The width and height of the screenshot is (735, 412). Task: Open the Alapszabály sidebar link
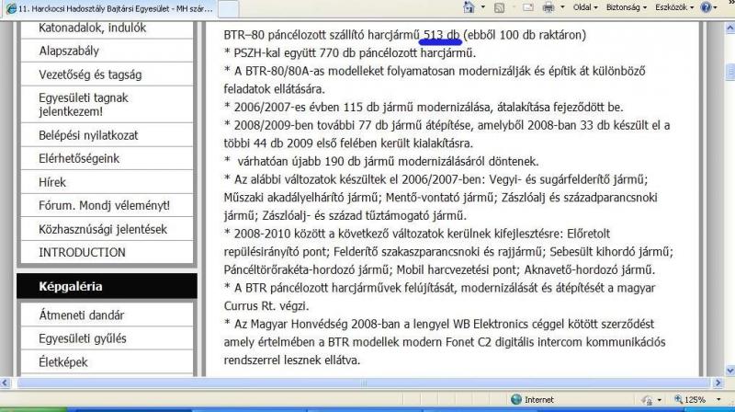[69, 51]
